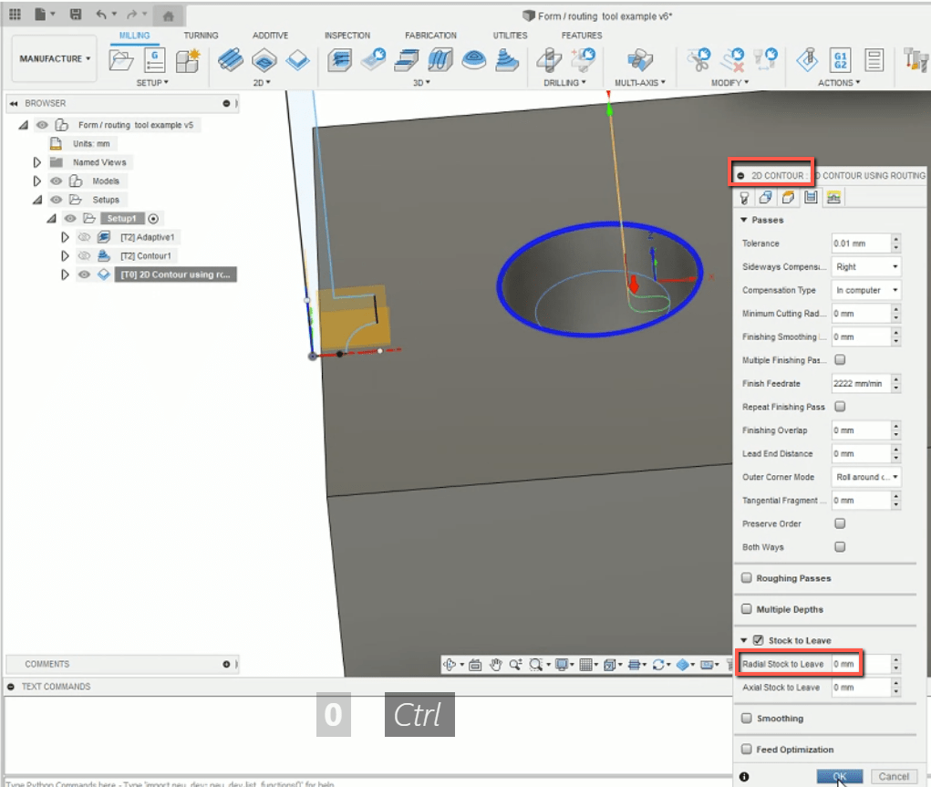Screen dimensions: 931x787
Task: Open the FABRICATION tab
Action: pyautogui.click(x=430, y=35)
